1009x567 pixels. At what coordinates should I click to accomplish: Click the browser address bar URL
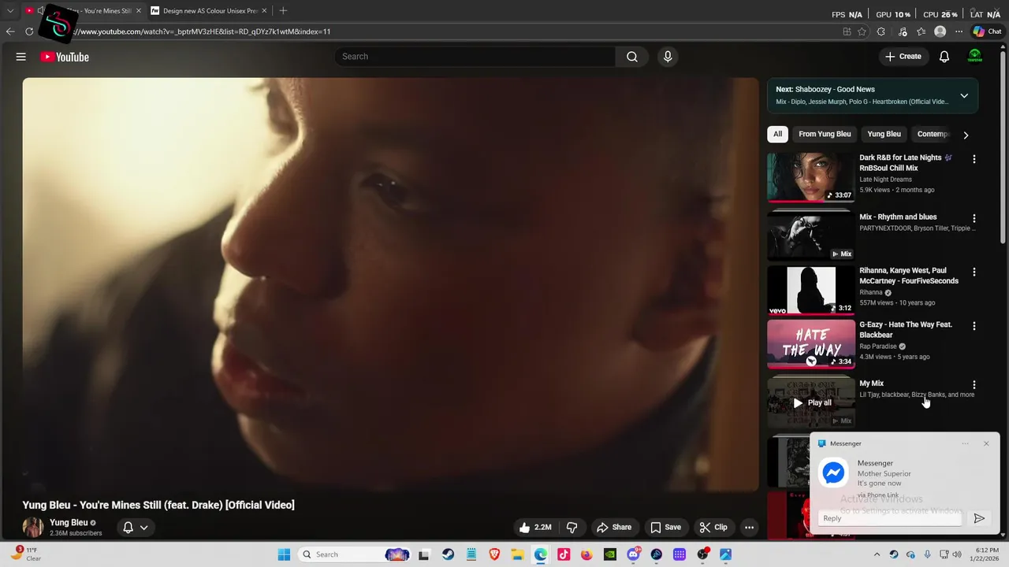(x=201, y=31)
